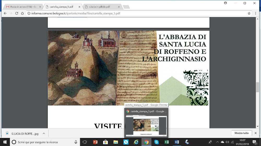261x146 pixels.
Task: Close the downloads bar
Action: (256, 133)
